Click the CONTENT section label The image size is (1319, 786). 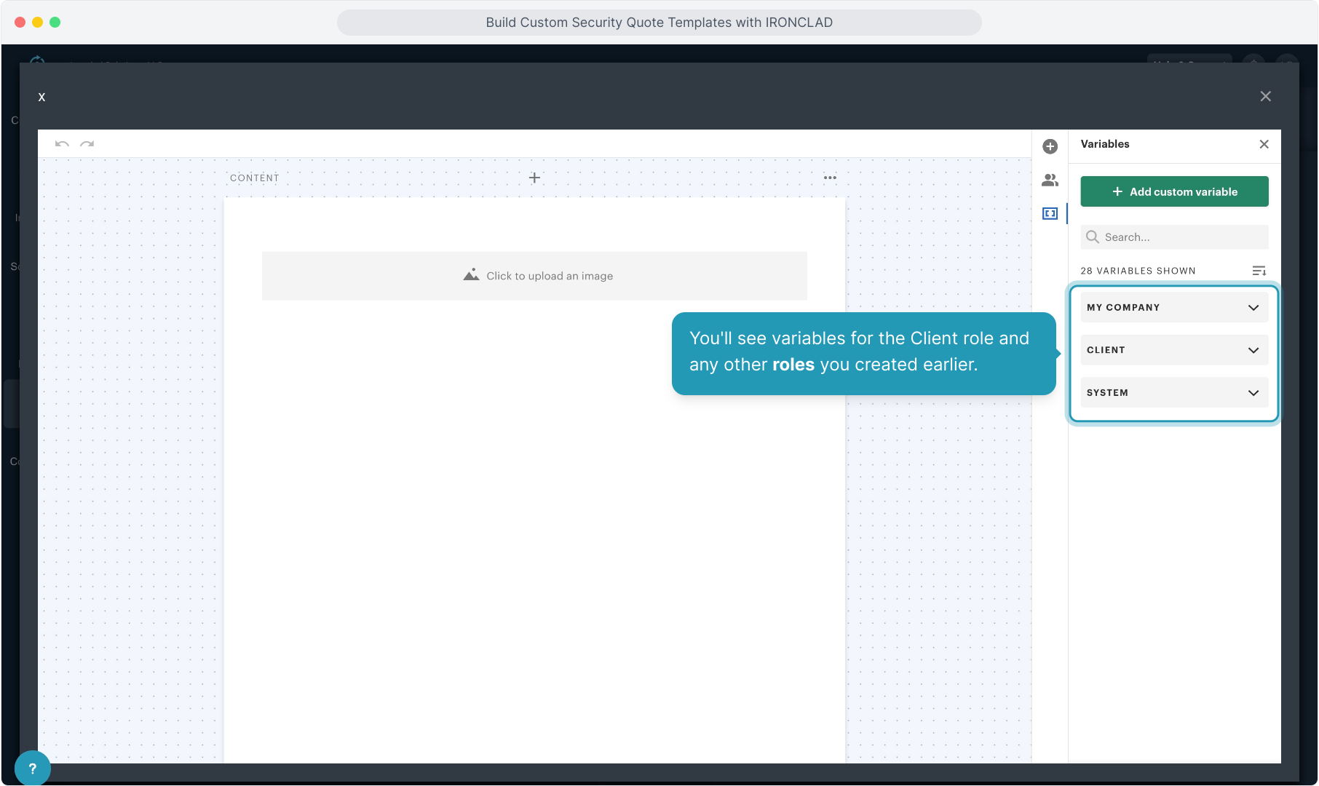click(x=255, y=178)
